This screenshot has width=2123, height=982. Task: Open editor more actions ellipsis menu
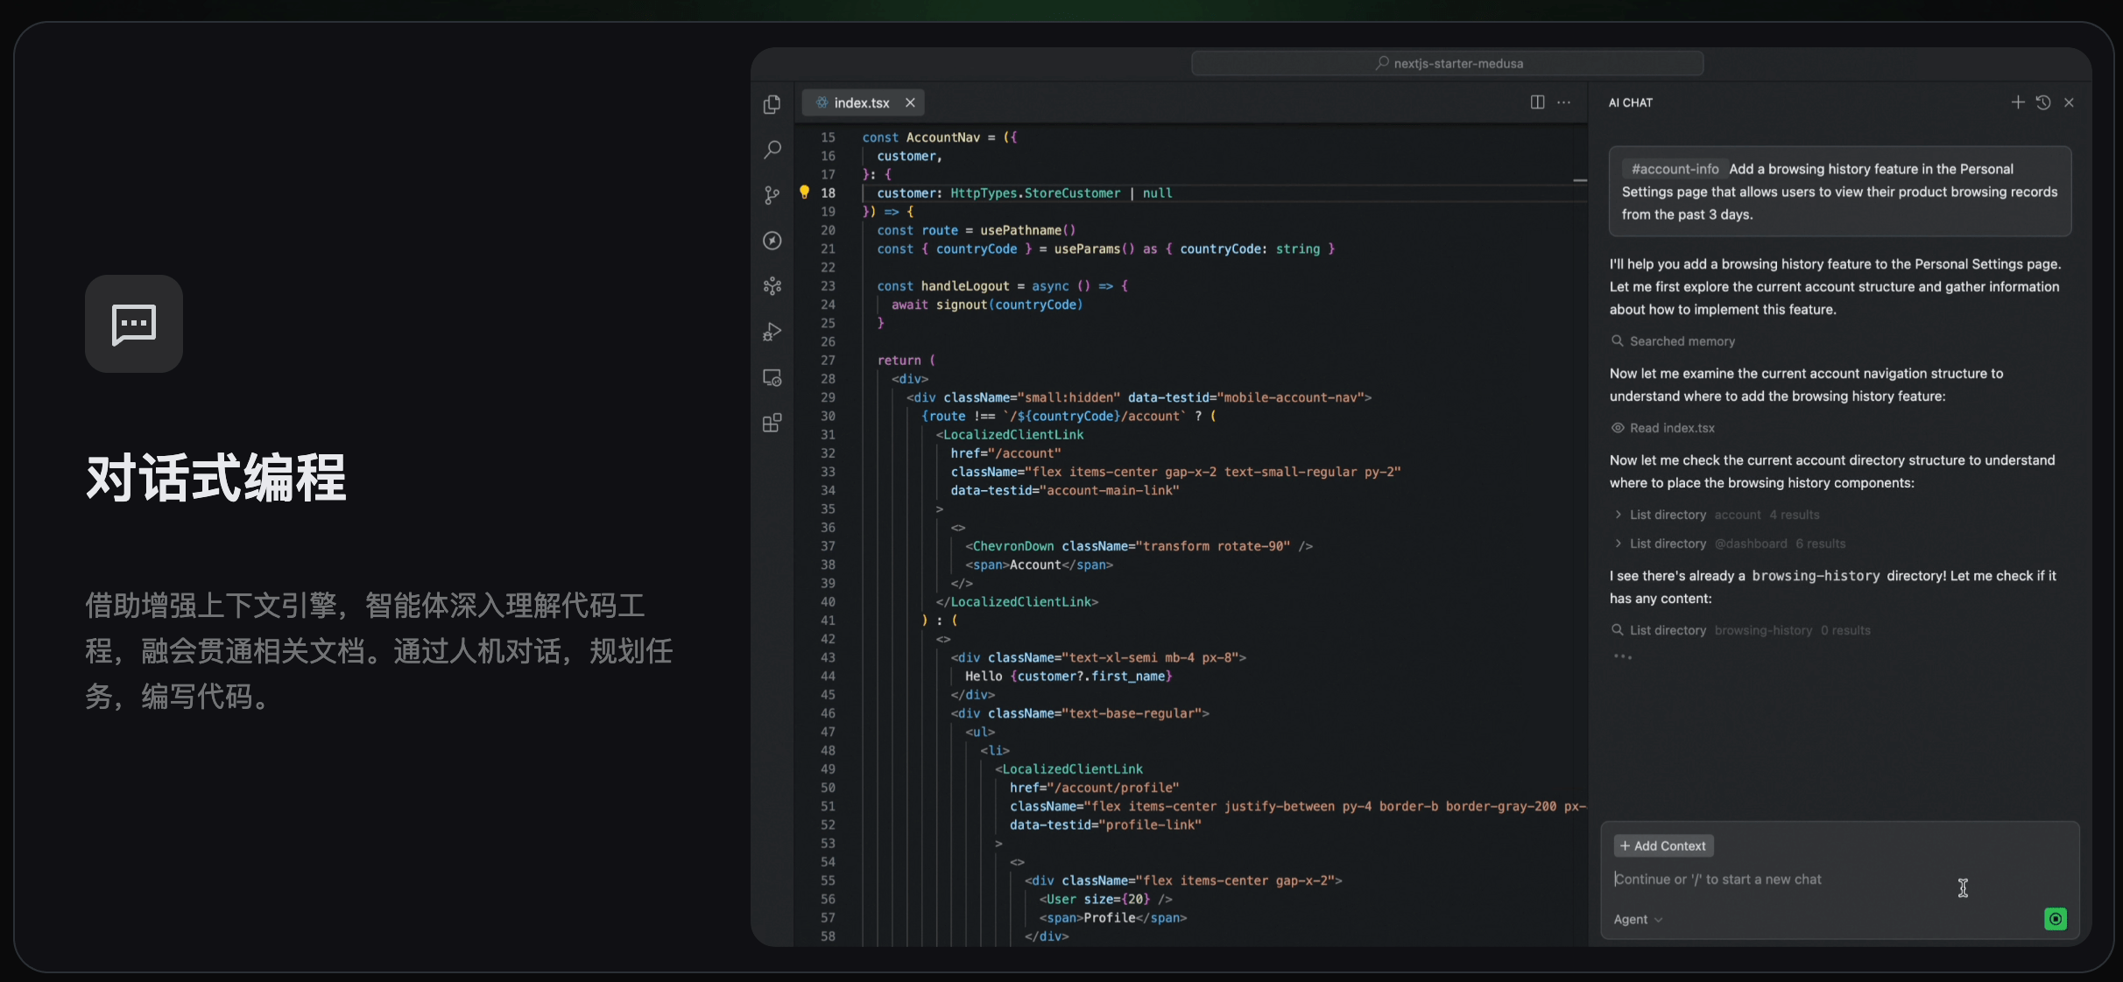pyautogui.click(x=1563, y=102)
